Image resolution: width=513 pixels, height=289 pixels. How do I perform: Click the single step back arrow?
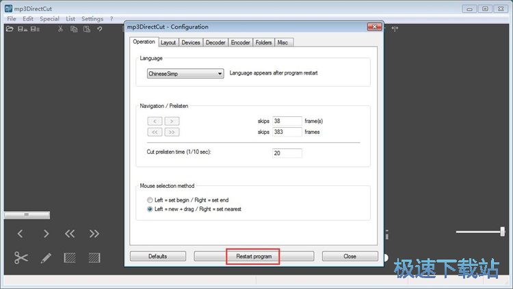pyautogui.click(x=21, y=234)
